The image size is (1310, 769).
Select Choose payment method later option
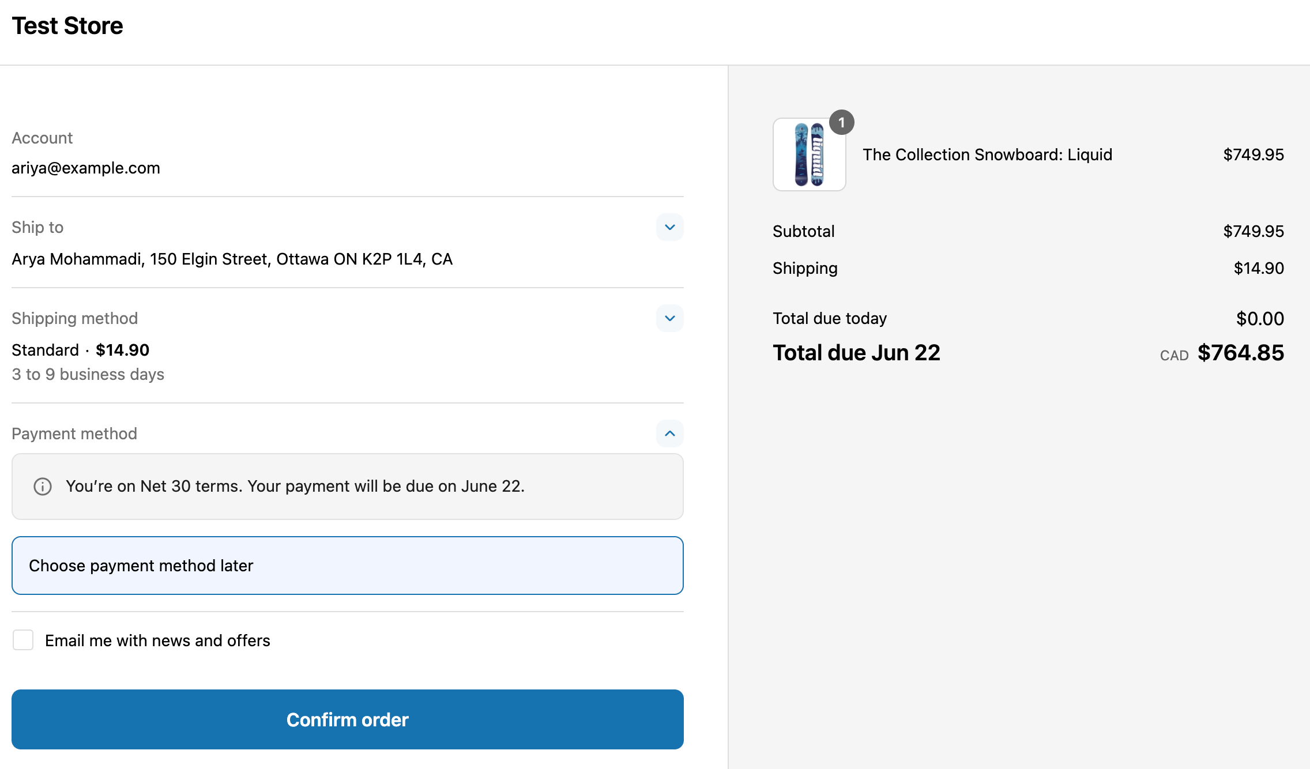348,566
